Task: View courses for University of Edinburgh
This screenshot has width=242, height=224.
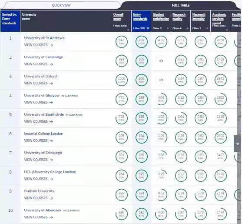Action: (38, 160)
